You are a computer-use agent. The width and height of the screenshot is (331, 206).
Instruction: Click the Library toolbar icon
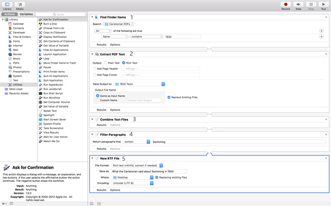[x=7, y=4]
